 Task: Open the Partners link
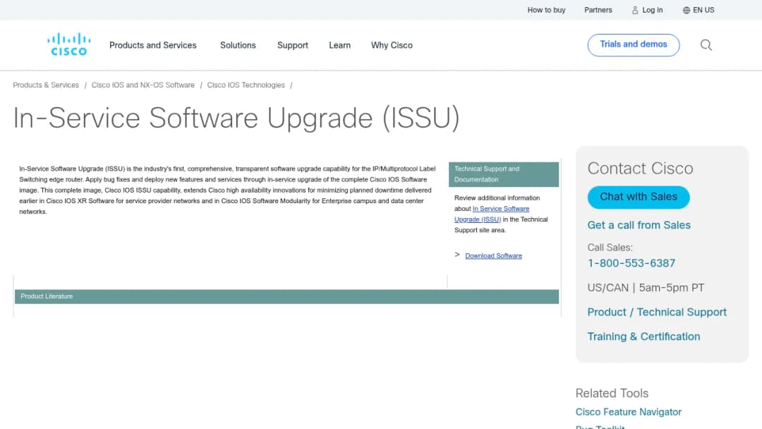click(x=598, y=10)
